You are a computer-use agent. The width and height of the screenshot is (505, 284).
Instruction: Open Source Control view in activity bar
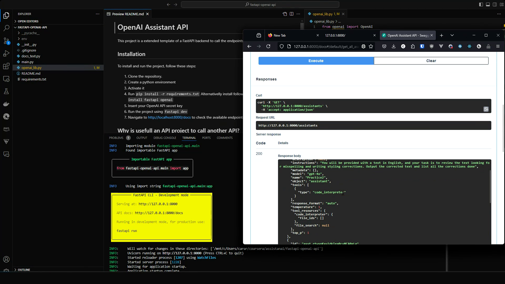6,41
